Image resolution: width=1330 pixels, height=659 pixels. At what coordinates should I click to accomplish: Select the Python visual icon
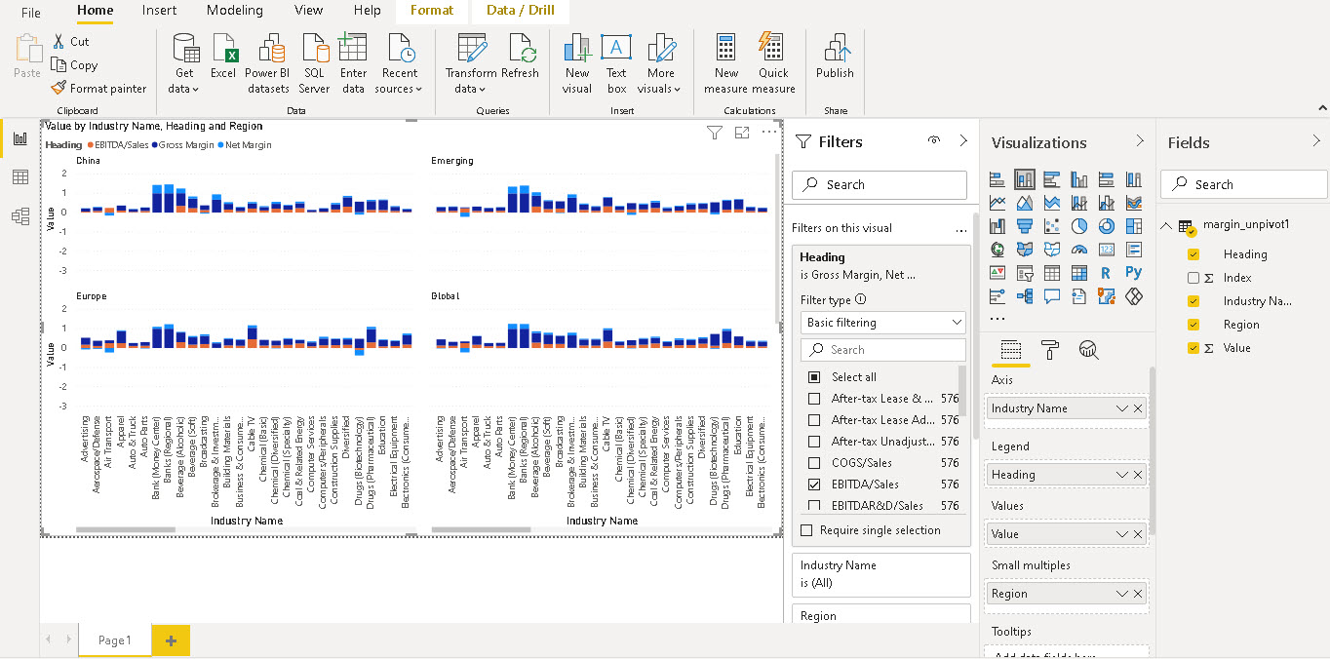[x=1135, y=273]
